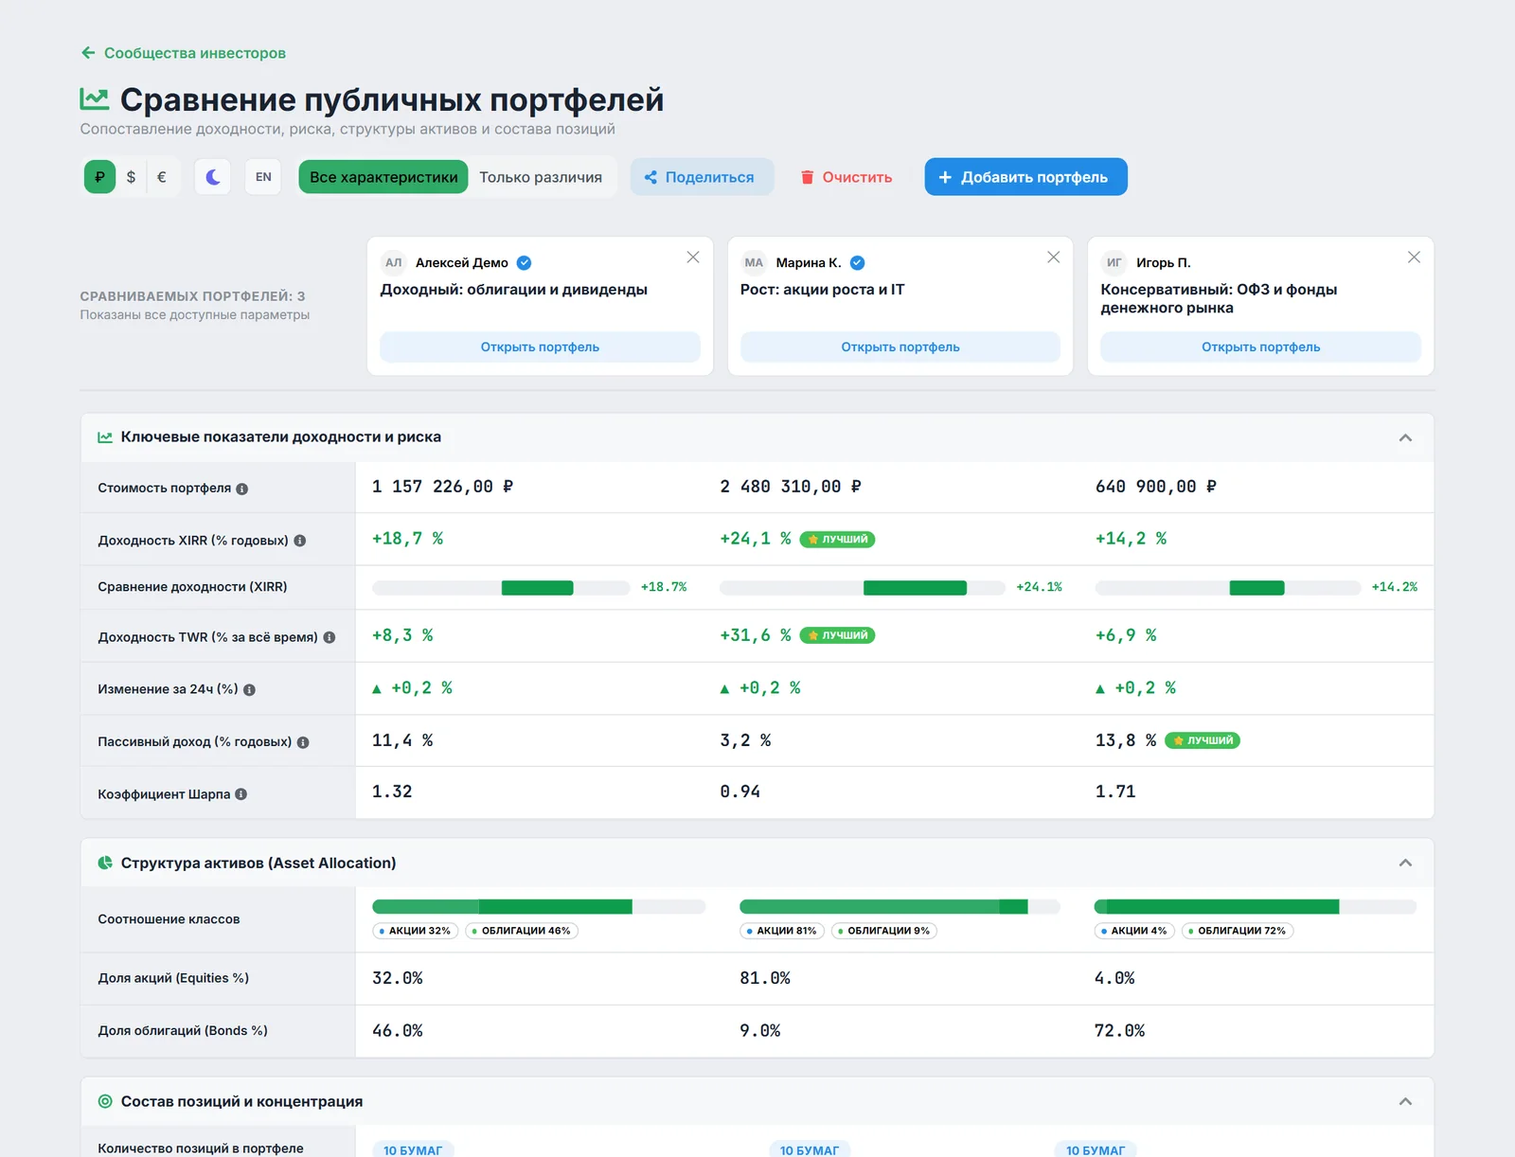Click АКЦИИ 81% tag
The width and height of the screenshot is (1515, 1157).
[782, 931]
